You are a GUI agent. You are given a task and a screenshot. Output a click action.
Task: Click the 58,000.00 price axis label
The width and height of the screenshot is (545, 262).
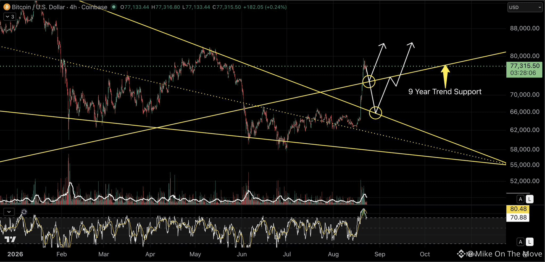coord(525,149)
